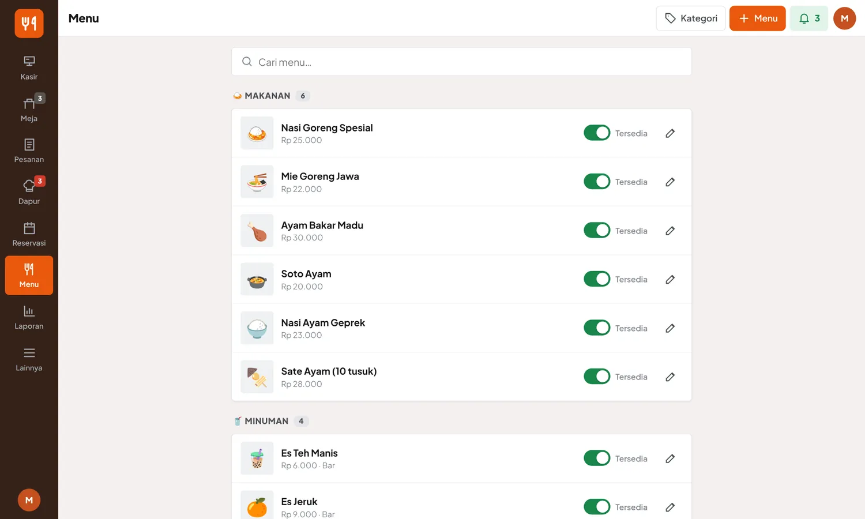Select the Menu sidebar item
The image size is (865, 519).
29,275
